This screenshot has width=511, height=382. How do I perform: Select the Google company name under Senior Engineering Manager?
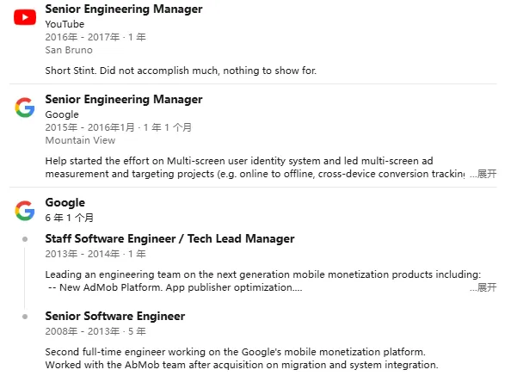click(x=62, y=114)
